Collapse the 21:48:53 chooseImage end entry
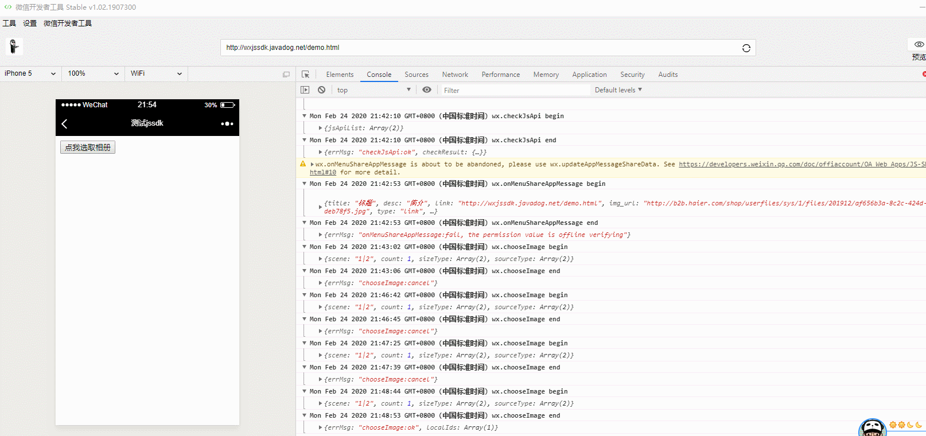This screenshot has width=926, height=436. pyautogui.click(x=305, y=415)
